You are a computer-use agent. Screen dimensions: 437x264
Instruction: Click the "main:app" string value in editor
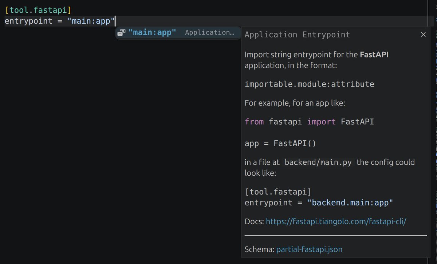[x=91, y=21]
